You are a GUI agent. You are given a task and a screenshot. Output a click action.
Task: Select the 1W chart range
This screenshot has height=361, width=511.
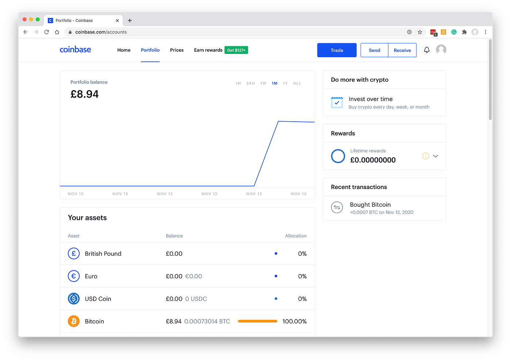coord(263,83)
